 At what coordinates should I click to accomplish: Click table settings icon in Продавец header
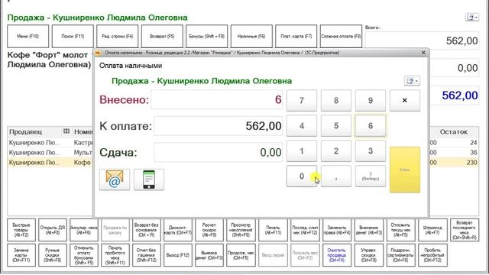point(66,131)
